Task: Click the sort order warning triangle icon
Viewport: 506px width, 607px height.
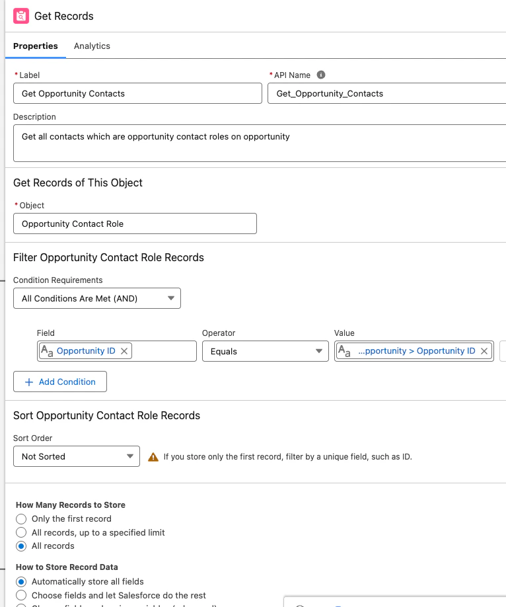Action: tap(153, 457)
